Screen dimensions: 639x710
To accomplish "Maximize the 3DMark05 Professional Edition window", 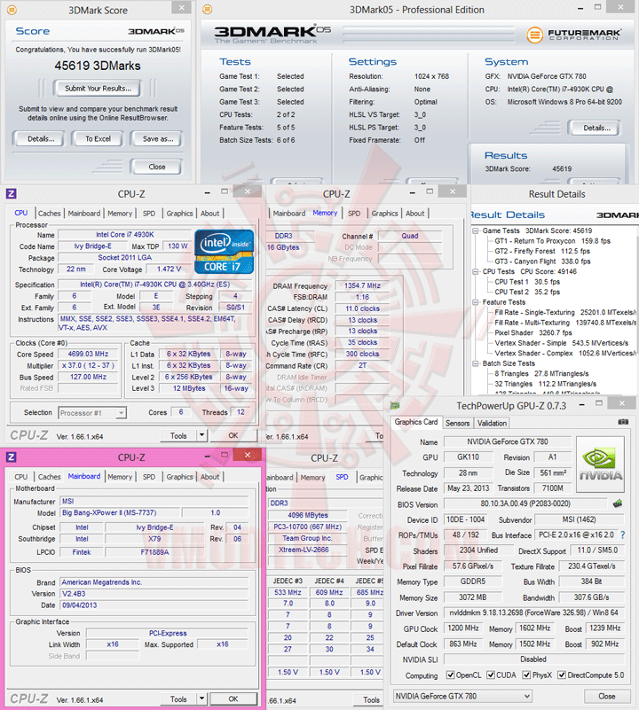I will (597, 7).
